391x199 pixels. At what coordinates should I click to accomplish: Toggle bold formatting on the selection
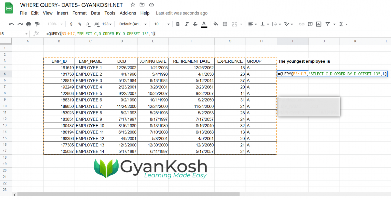point(178,24)
